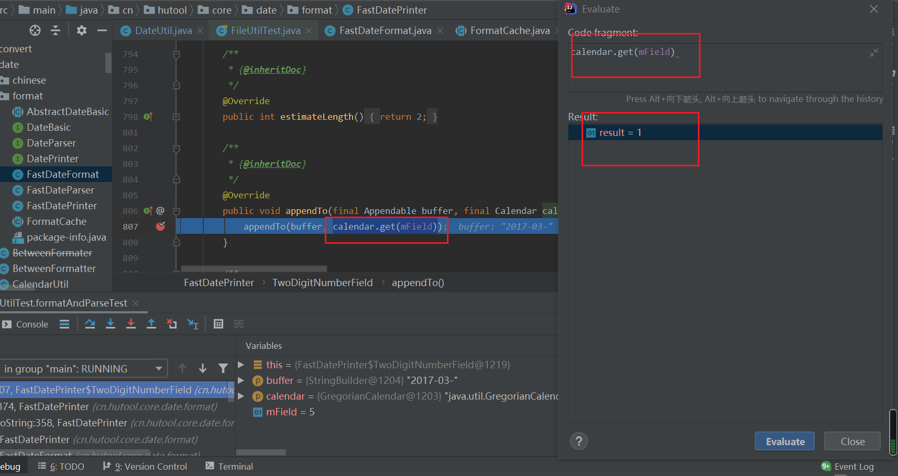This screenshot has width=898, height=476.
Task: Hide the project tool window
Action: pos(102,30)
